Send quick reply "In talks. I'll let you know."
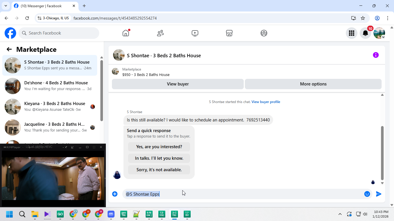The image size is (394, 221). [x=159, y=158]
